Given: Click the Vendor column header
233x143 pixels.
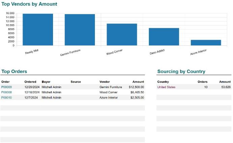Looking at the screenshot, I should click(x=105, y=82).
